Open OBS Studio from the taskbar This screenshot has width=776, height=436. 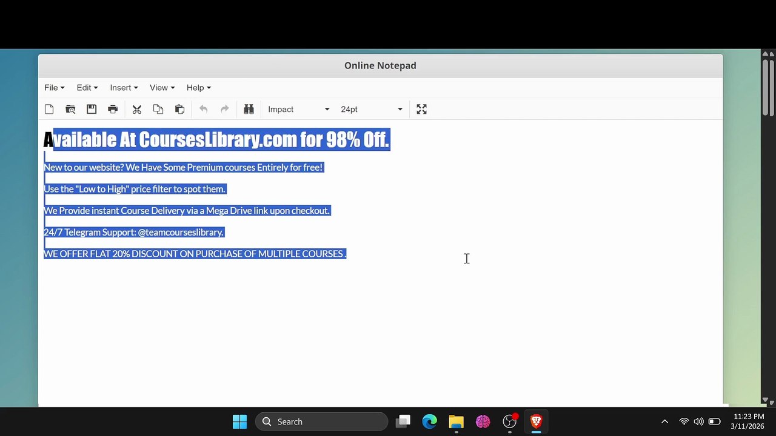[x=510, y=421]
